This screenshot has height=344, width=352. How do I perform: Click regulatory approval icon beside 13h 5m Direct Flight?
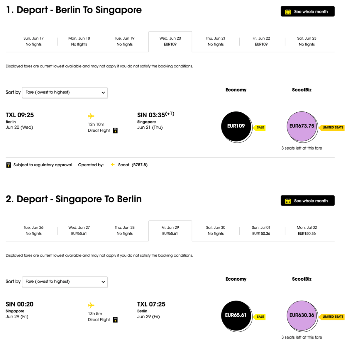(x=115, y=320)
